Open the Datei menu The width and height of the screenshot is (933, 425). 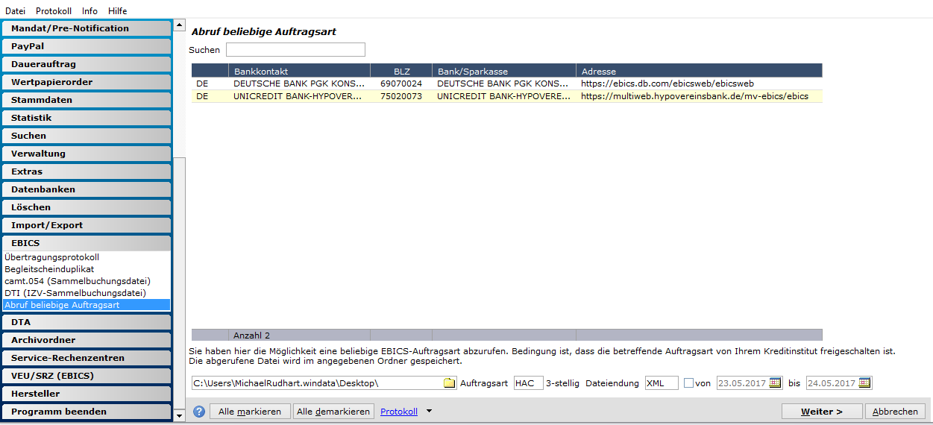point(15,11)
